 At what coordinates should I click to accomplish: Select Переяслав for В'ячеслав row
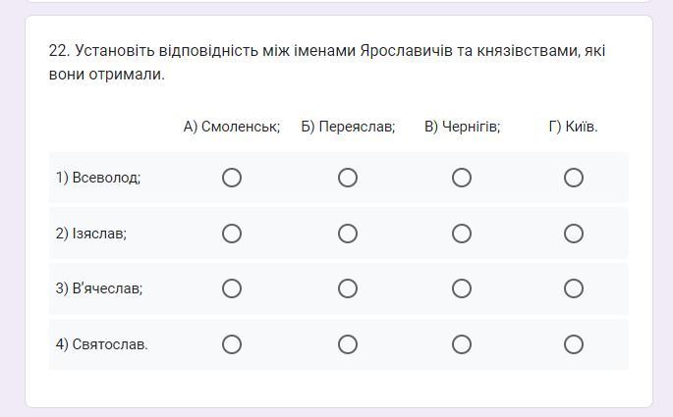pyautogui.click(x=348, y=288)
